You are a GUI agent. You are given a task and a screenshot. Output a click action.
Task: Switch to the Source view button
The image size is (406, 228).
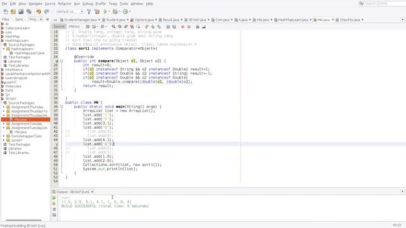pos(59,27)
